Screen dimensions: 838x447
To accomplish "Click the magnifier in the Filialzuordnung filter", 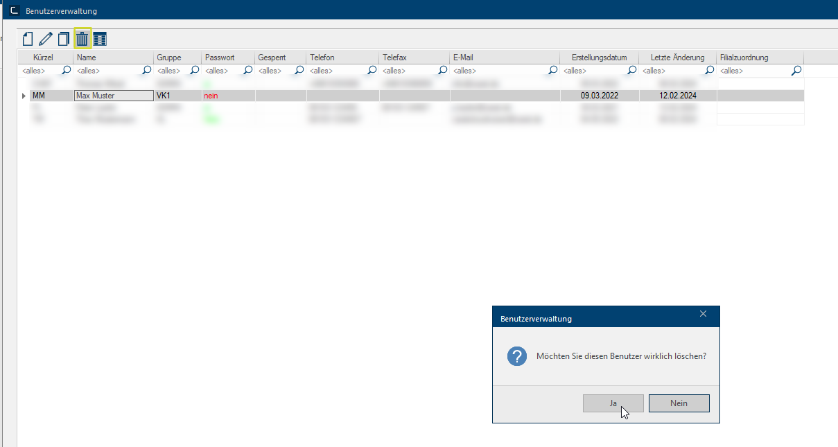I will (x=796, y=71).
